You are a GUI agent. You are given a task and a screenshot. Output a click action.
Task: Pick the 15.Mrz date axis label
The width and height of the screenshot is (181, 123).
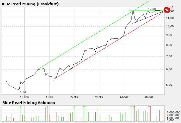pos(74,97)
